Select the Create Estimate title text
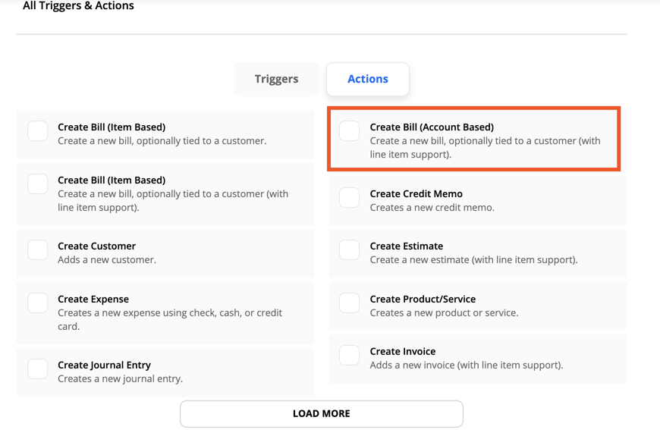 (406, 246)
